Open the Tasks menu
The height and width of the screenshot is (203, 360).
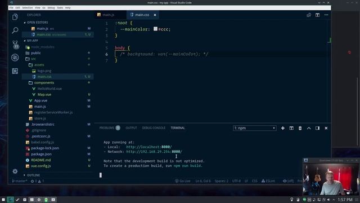coord(60,8)
